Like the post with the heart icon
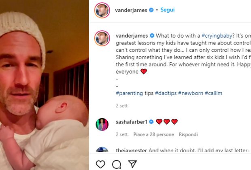 (100, 164)
